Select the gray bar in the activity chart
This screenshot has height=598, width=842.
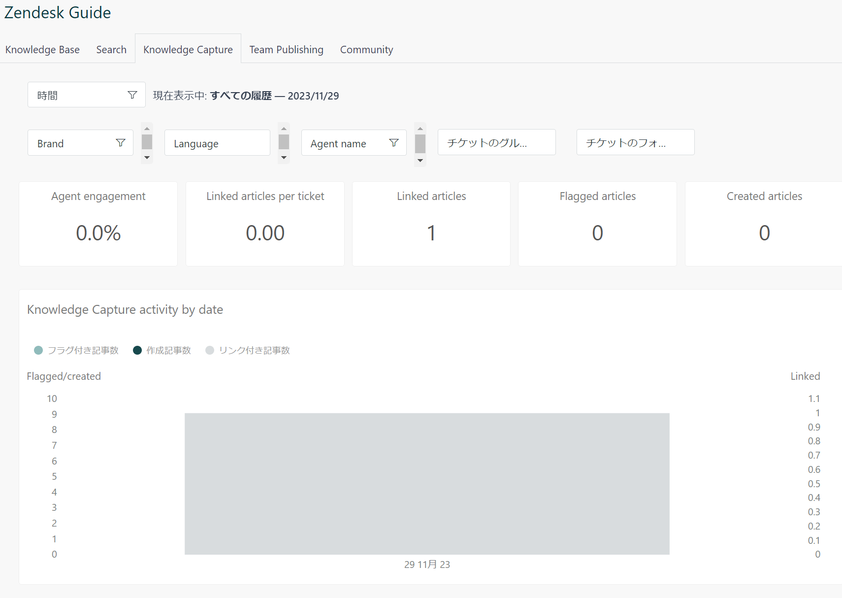pyautogui.click(x=427, y=484)
